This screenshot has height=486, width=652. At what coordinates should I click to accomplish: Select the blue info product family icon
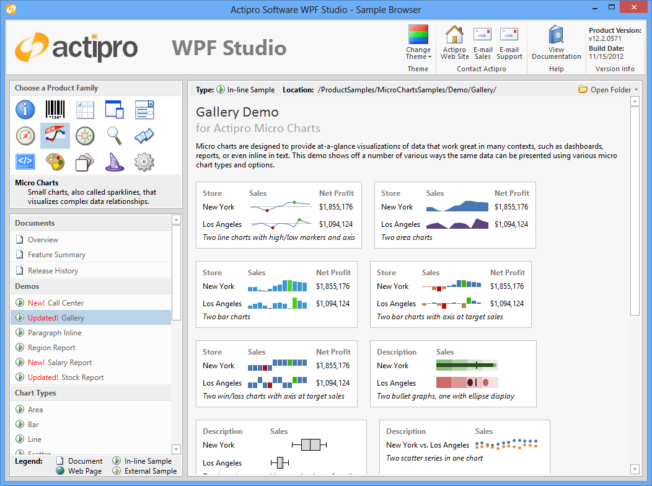(x=25, y=110)
